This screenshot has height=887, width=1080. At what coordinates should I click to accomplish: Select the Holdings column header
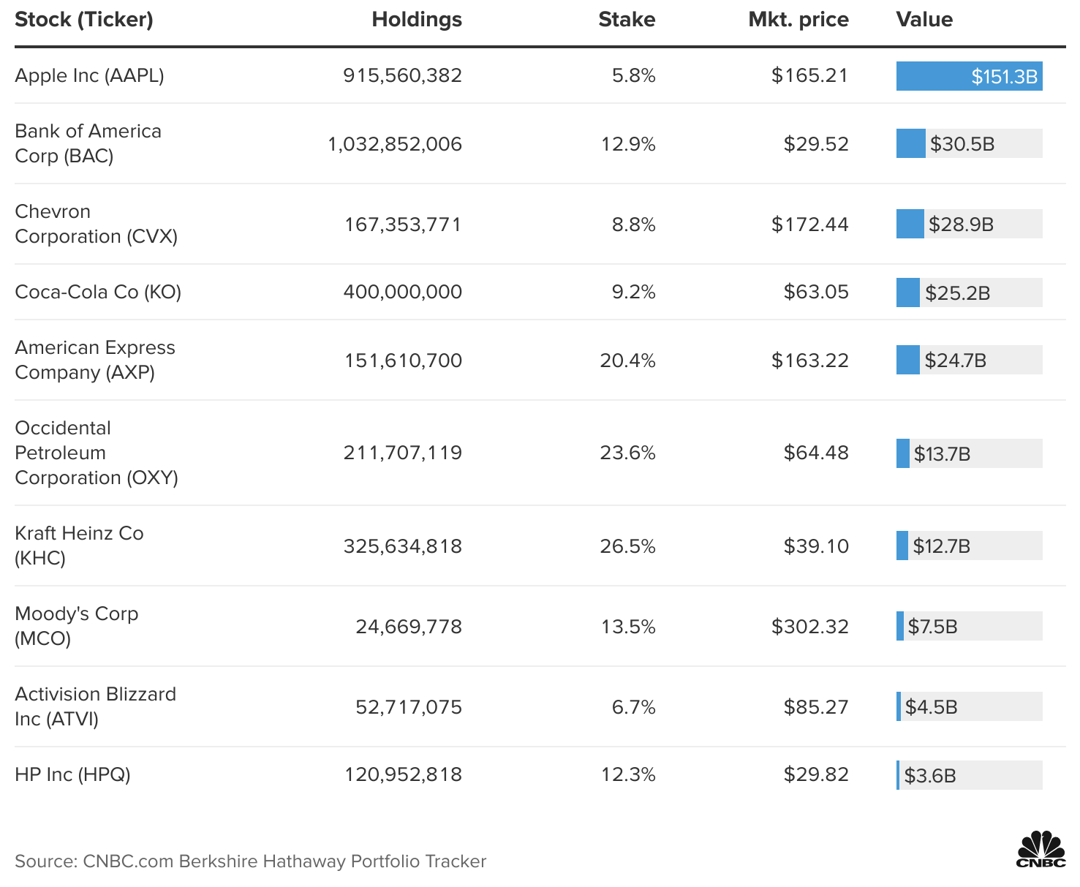pyautogui.click(x=416, y=20)
